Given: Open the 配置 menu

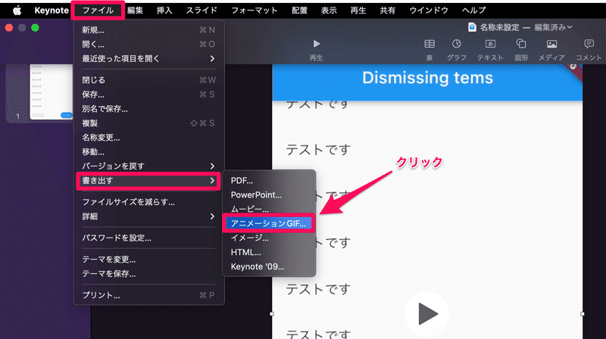Looking at the screenshot, I should tap(299, 11).
